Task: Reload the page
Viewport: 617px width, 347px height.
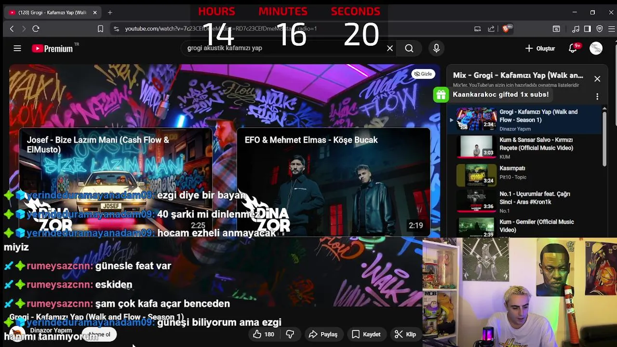Action: [x=36, y=29]
